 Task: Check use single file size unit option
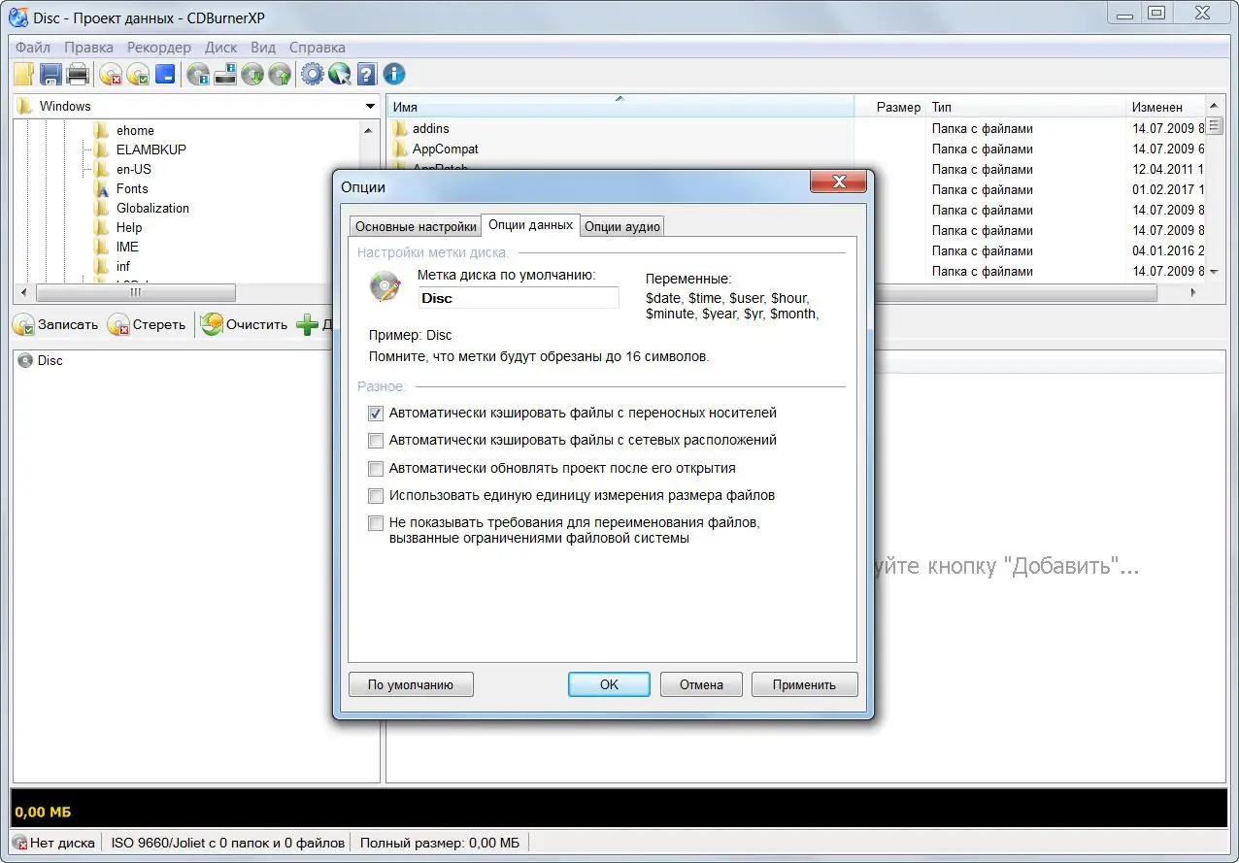pyautogui.click(x=376, y=496)
